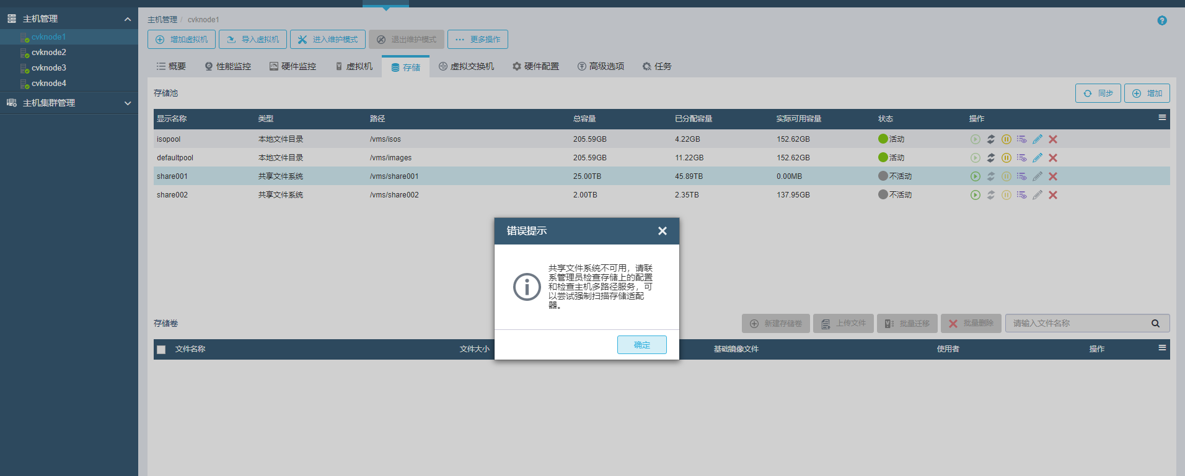This screenshot has width=1185, height=476.
Task: Delete the defaultpool storage pool
Action: click(x=1053, y=158)
